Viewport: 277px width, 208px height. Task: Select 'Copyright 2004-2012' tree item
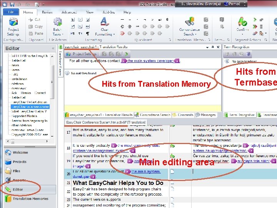30,134
